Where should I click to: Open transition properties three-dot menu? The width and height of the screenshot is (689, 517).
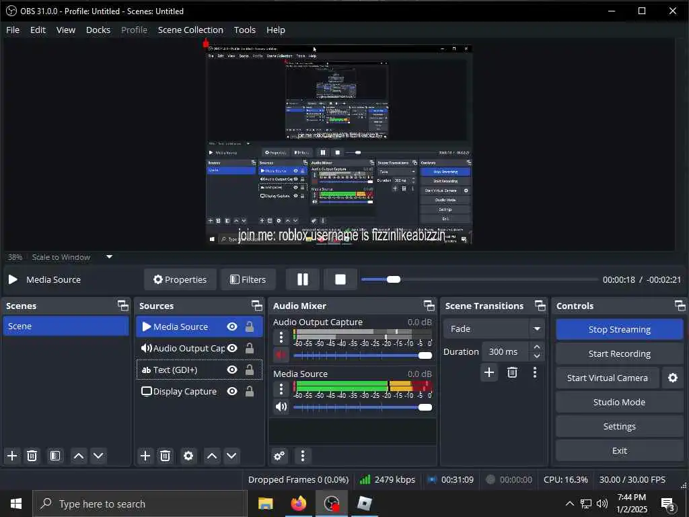point(535,373)
